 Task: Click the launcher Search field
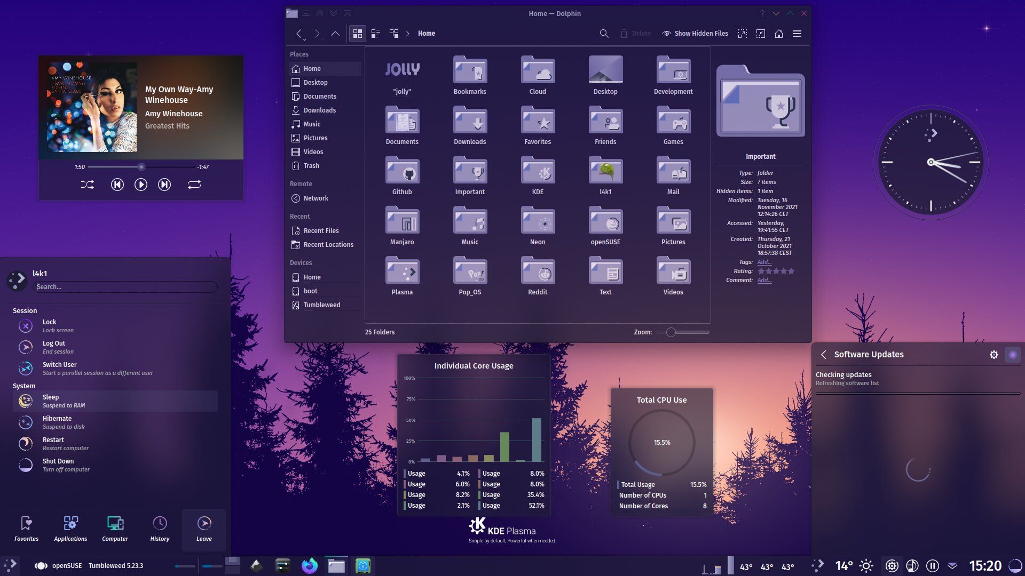[126, 287]
